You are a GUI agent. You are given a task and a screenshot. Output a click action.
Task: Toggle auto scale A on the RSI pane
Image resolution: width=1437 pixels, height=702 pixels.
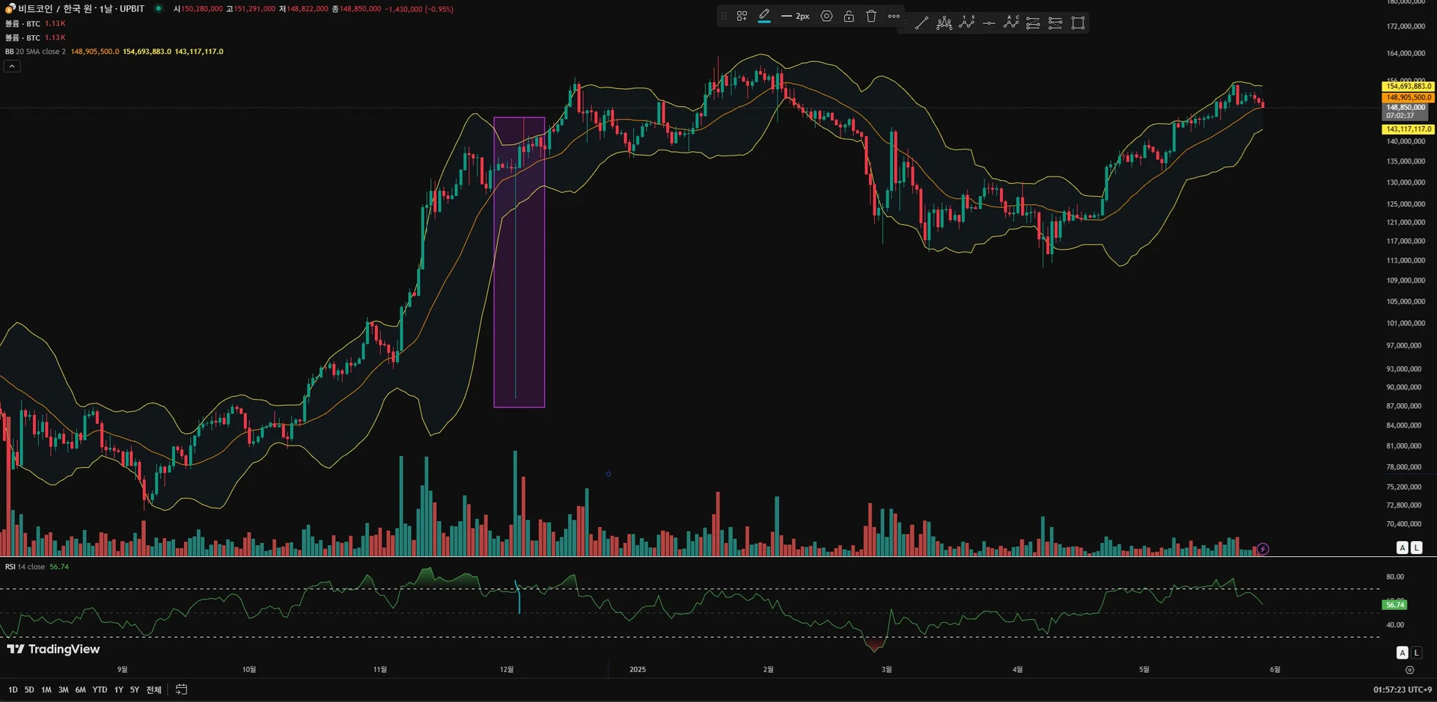tap(1403, 653)
